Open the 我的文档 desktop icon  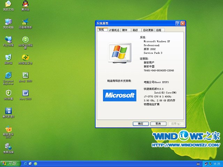coord(8,6)
